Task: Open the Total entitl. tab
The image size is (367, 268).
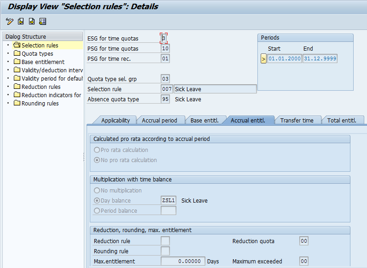Action: pos(342,121)
